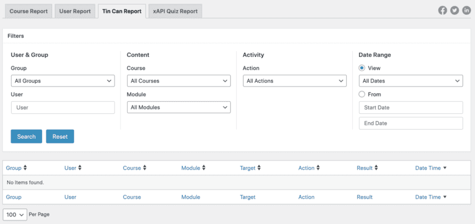
Task: Click the Filters panel heading
Action: coord(16,36)
